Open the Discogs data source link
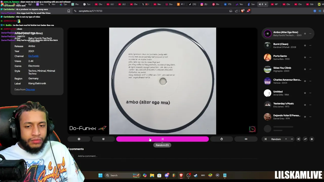Image resolution: width=324 pixels, height=182 pixels. coord(30,89)
